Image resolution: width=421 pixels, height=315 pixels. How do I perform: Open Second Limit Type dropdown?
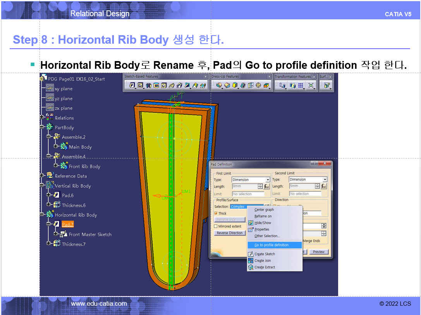click(x=325, y=180)
